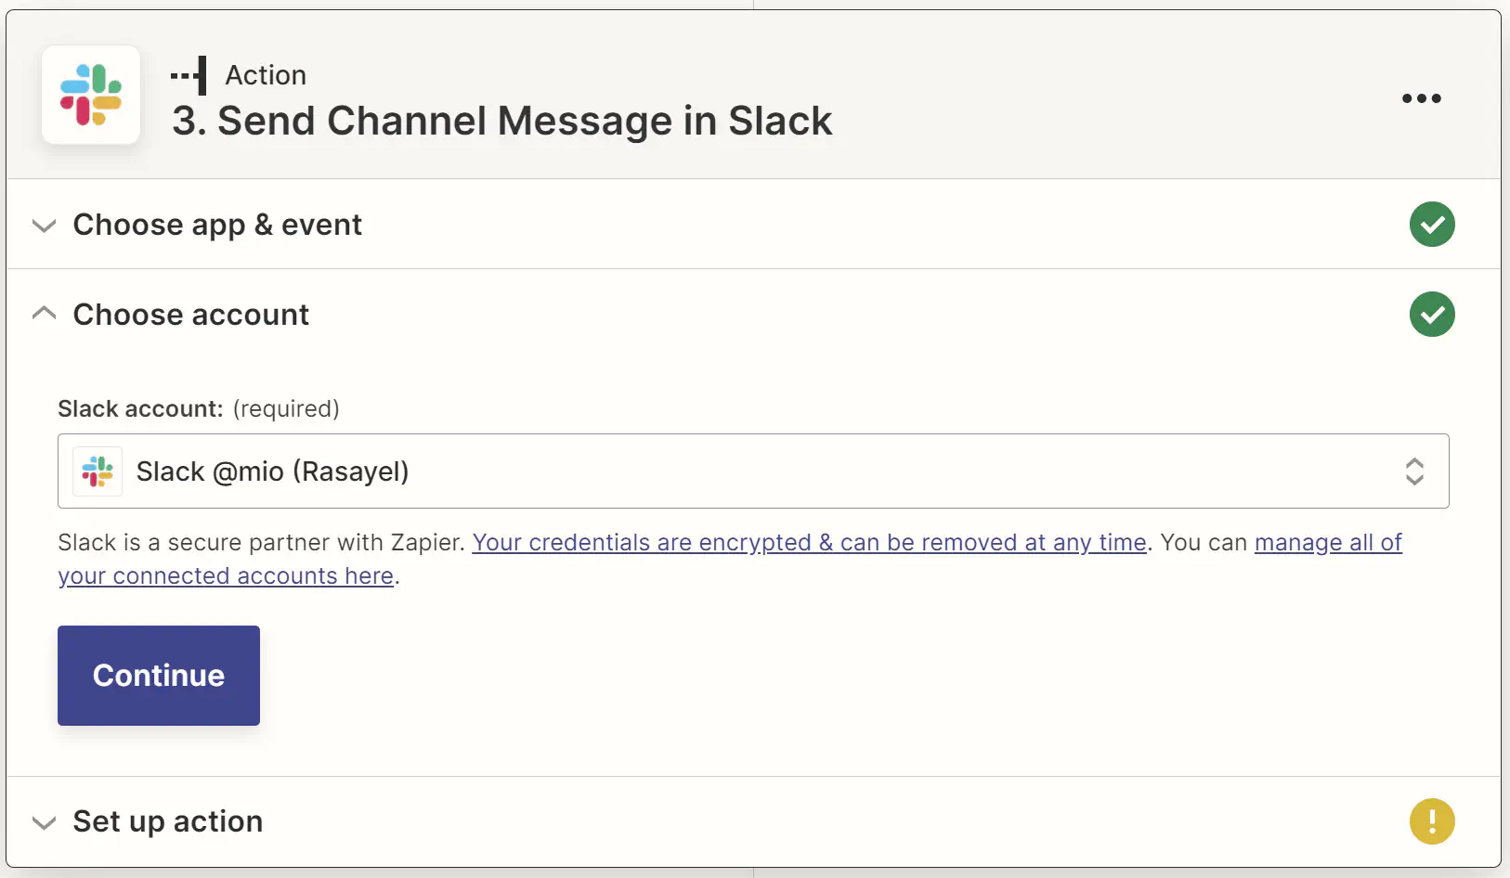The image size is (1510, 878).
Task: Collapse the Choose account section chevron
Action: coord(44,314)
